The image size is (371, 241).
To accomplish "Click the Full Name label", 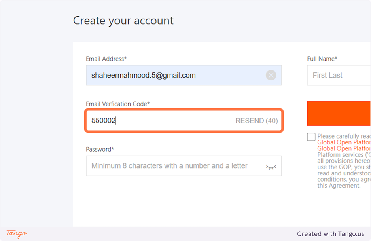I will click(322, 59).
